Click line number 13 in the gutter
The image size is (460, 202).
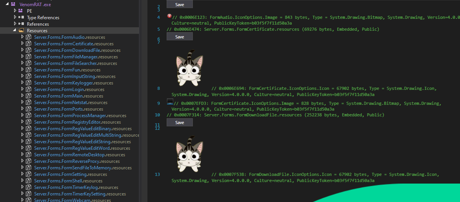click(x=157, y=174)
